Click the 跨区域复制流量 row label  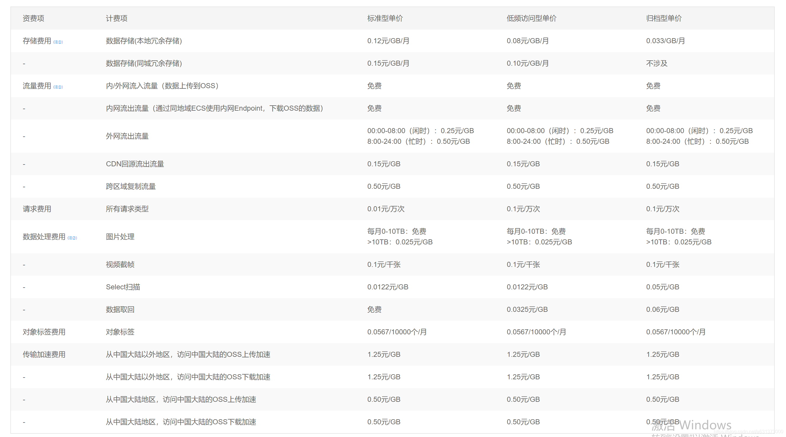point(131,186)
